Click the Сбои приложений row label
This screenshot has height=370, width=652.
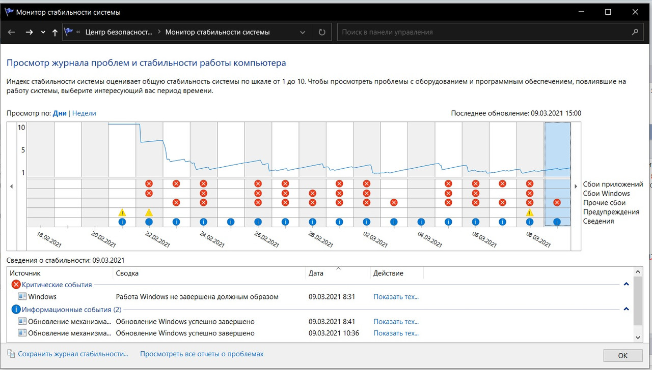613,184
